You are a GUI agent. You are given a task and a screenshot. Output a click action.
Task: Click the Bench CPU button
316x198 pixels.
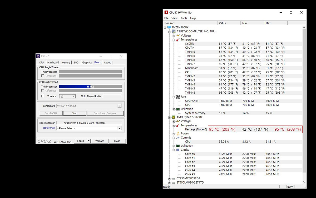click(51, 113)
